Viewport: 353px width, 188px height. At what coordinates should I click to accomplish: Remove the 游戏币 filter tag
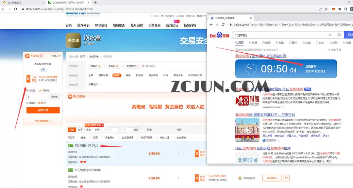(100, 66)
